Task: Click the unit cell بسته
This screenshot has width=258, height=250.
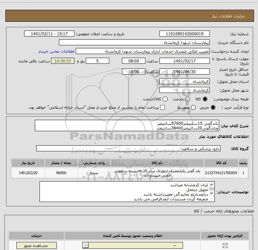Action: point(94,173)
